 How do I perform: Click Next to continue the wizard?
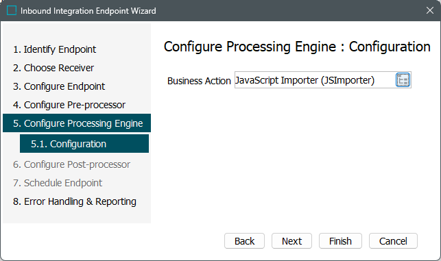pyautogui.click(x=291, y=240)
